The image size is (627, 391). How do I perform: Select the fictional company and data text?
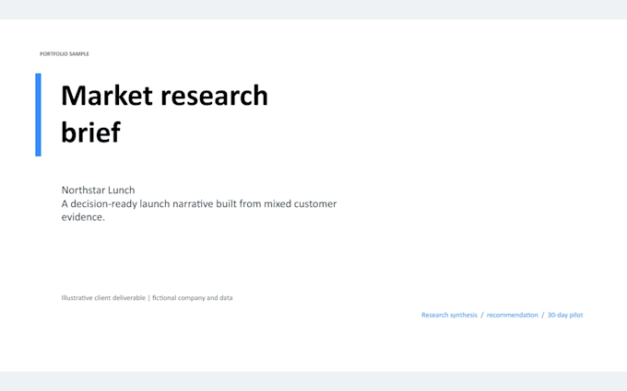click(193, 298)
